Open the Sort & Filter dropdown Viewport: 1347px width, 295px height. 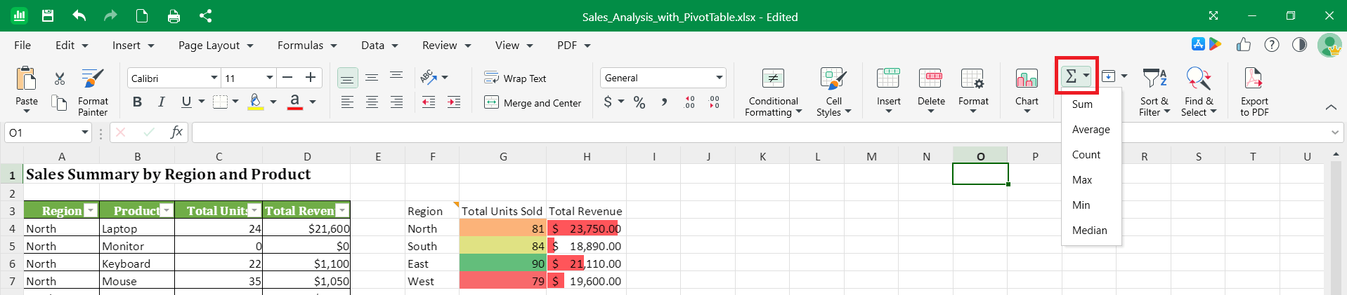[x=1154, y=92]
